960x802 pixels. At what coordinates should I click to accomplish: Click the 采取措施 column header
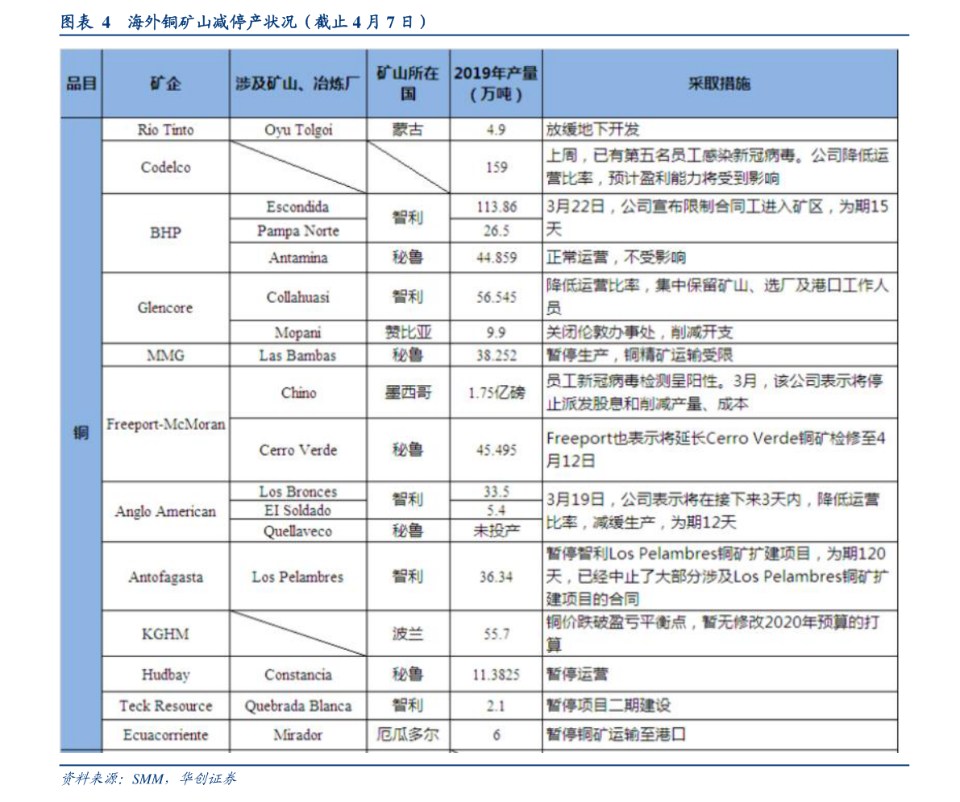[x=720, y=84]
